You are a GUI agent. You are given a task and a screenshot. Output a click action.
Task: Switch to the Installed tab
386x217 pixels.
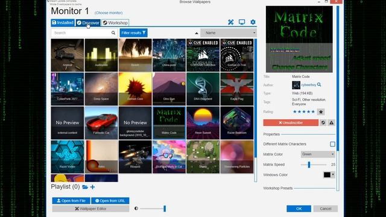pos(63,23)
